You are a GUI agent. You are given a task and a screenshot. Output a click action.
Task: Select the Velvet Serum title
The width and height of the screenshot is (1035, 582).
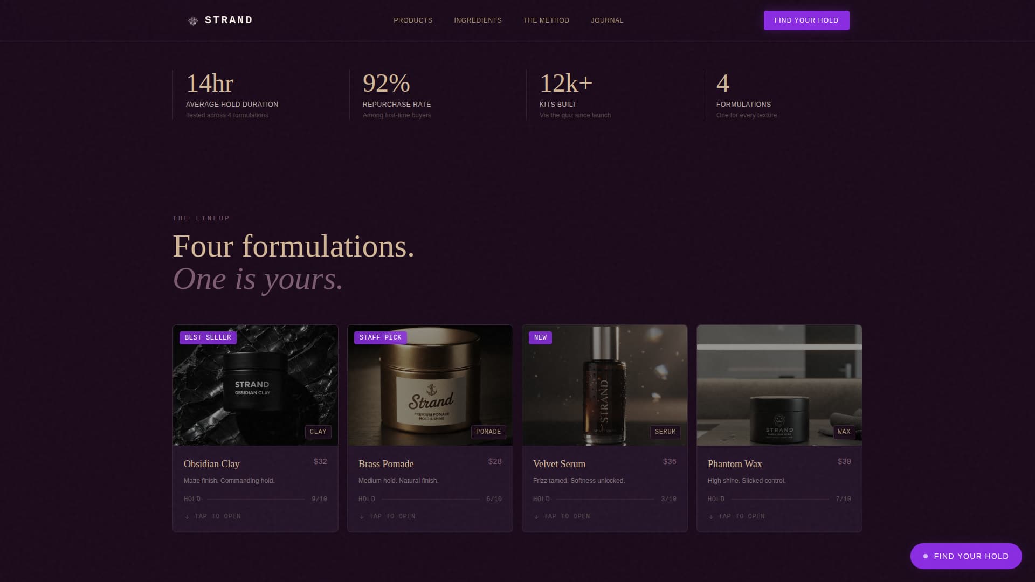559,464
